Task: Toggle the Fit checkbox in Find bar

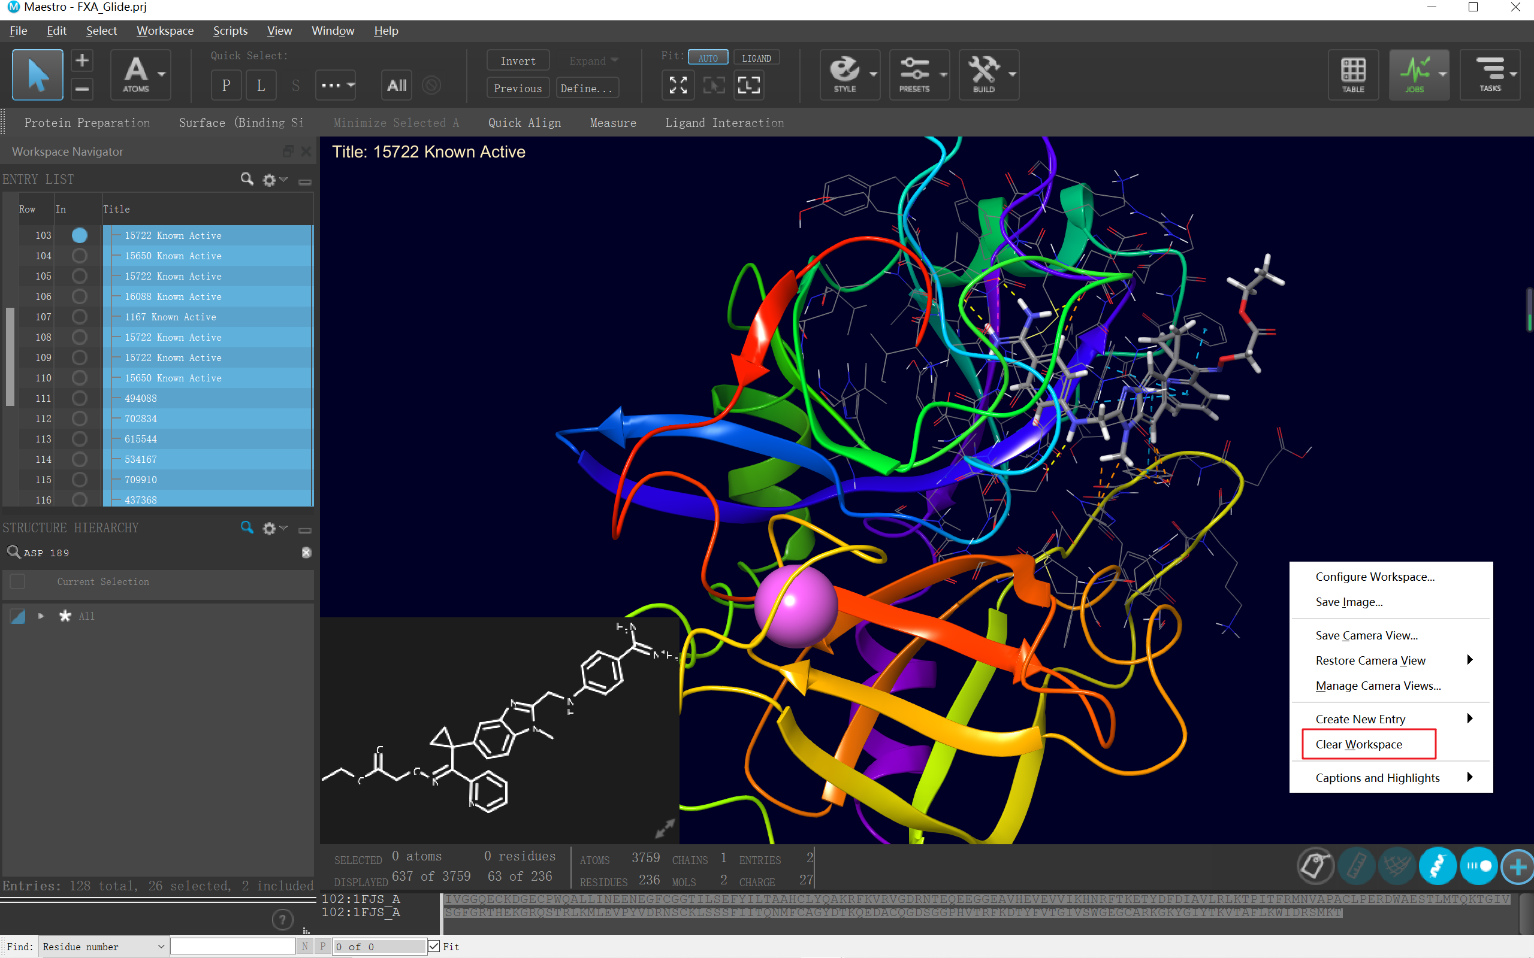Action: coord(434,946)
